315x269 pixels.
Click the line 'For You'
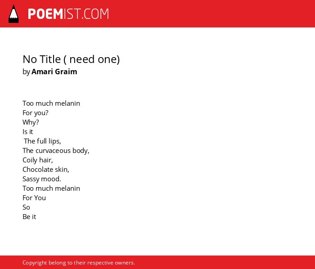(34, 198)
